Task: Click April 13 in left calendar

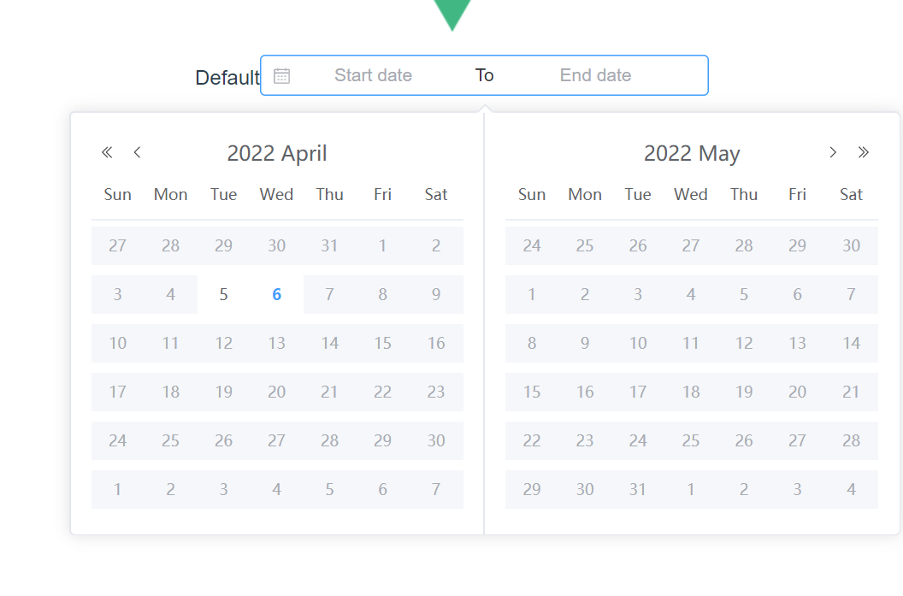Action: pos(277,344)
